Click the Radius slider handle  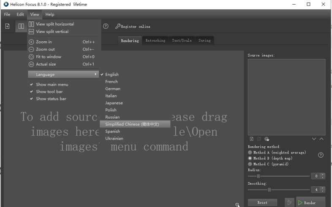(259, 176)
